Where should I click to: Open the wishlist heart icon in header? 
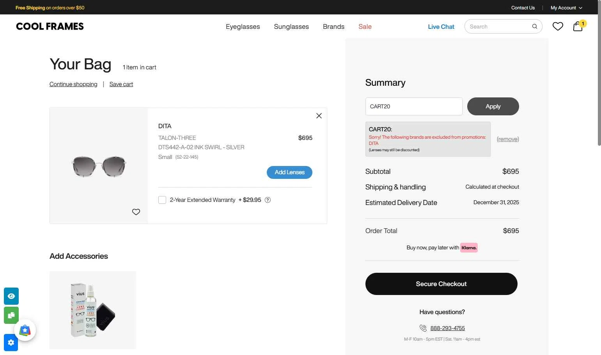click(558, 26)
